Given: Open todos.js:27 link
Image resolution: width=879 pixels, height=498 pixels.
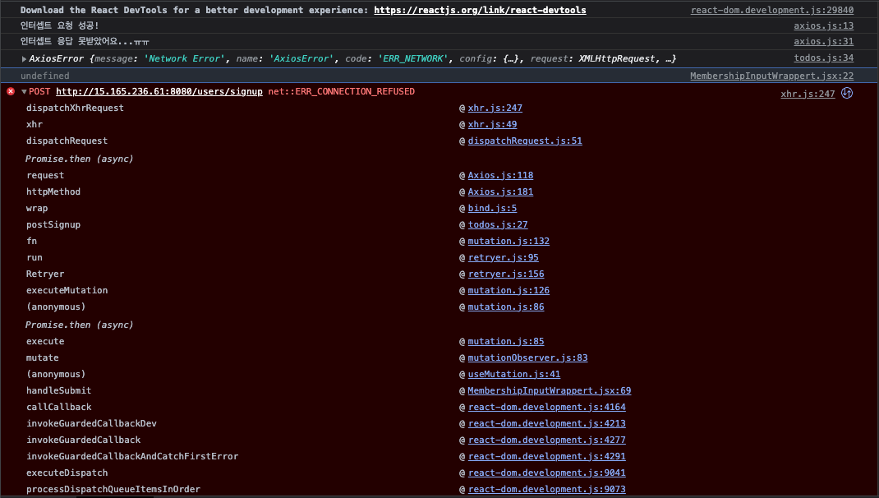Looking at the screenshot, I should (498, 224).
